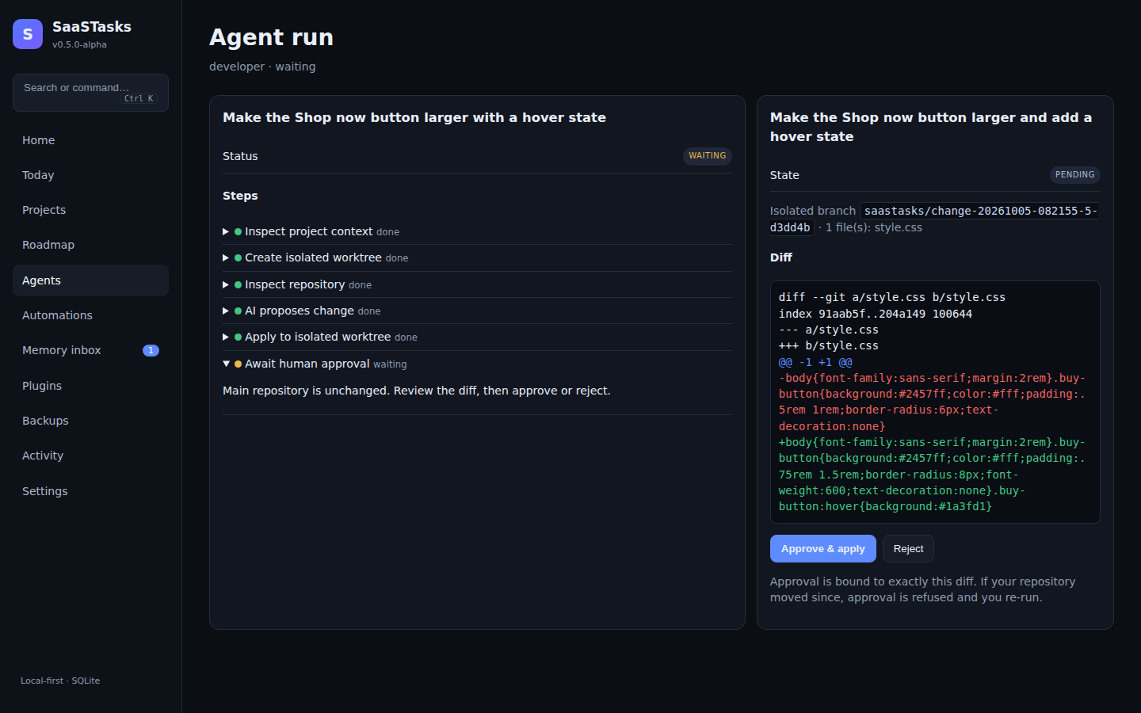Click the '--- a/style.css' diff line
The width and height of the screenshot is (1141, 713).
829,330
